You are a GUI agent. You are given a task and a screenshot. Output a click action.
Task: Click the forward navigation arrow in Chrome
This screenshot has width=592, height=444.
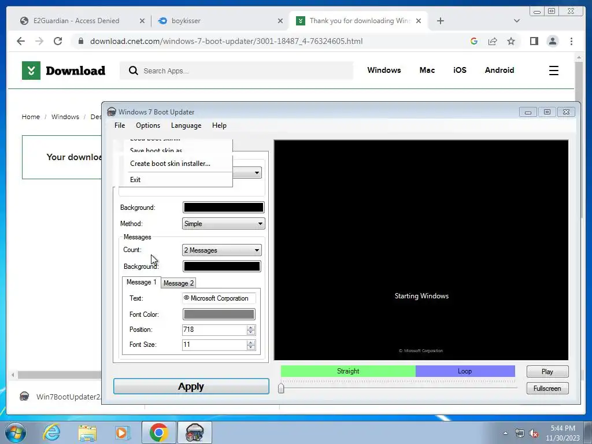tap(39, 41)
